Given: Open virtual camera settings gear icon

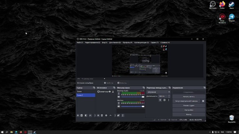Looking at the screenshot, I should [203, 101].
